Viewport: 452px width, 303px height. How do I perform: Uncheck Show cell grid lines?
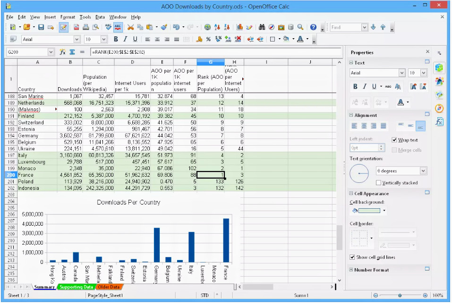pyautogui.click(x=353, y=257)
